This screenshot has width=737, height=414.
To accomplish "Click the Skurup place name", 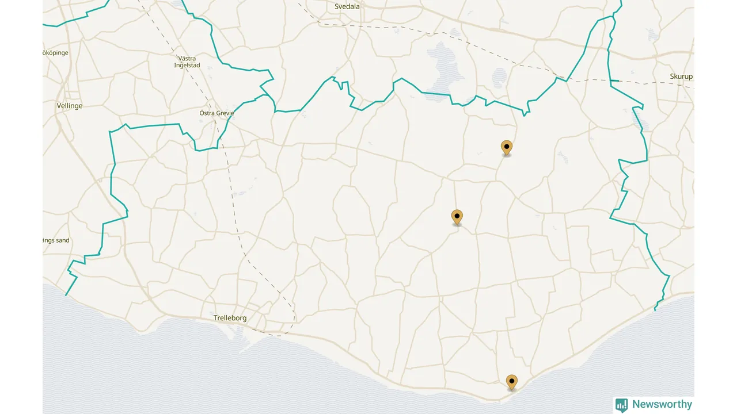I will click(681, 76).
